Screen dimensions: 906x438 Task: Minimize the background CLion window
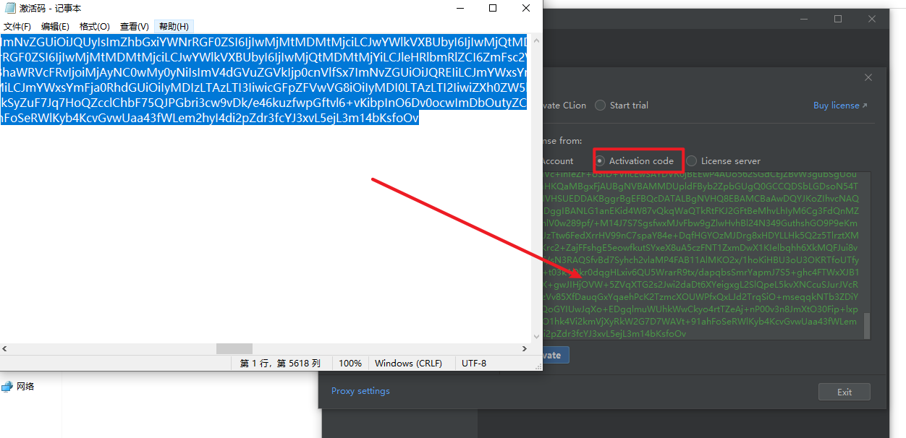(805, 19)
